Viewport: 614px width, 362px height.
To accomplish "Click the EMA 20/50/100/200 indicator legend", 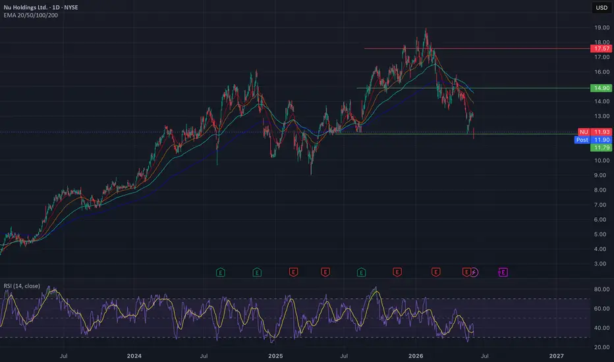I will click(x=30, y=15).
